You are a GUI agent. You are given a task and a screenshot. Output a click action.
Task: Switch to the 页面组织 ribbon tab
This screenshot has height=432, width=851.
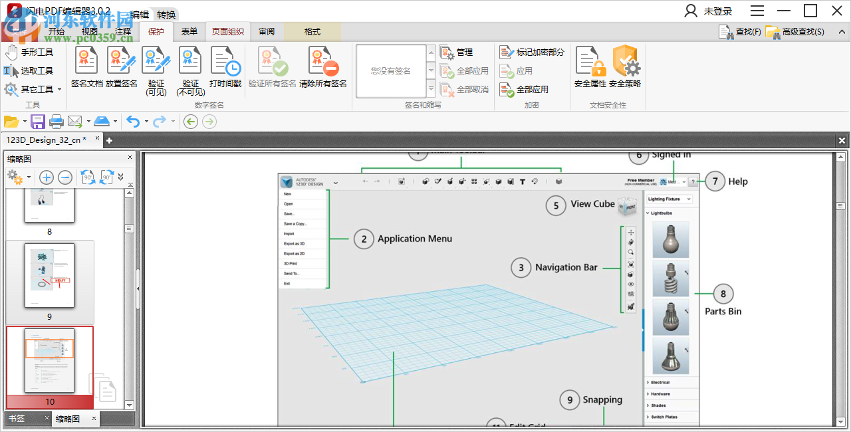point(228,31)
